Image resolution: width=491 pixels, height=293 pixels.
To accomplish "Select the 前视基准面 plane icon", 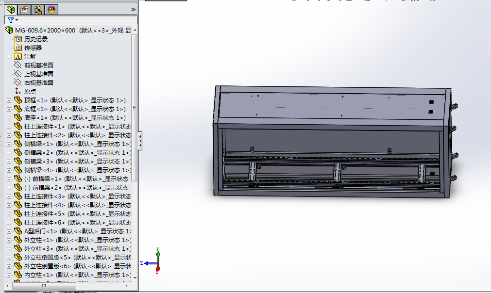I will click(x=18, y=65).
